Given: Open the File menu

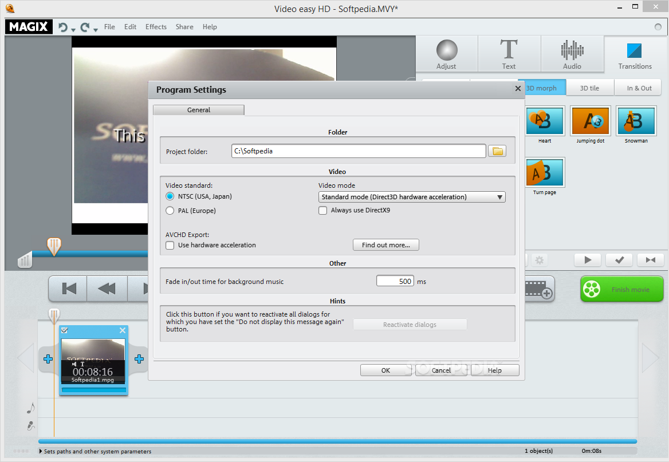Looking at the screenshot, I should tap(109, 26).
